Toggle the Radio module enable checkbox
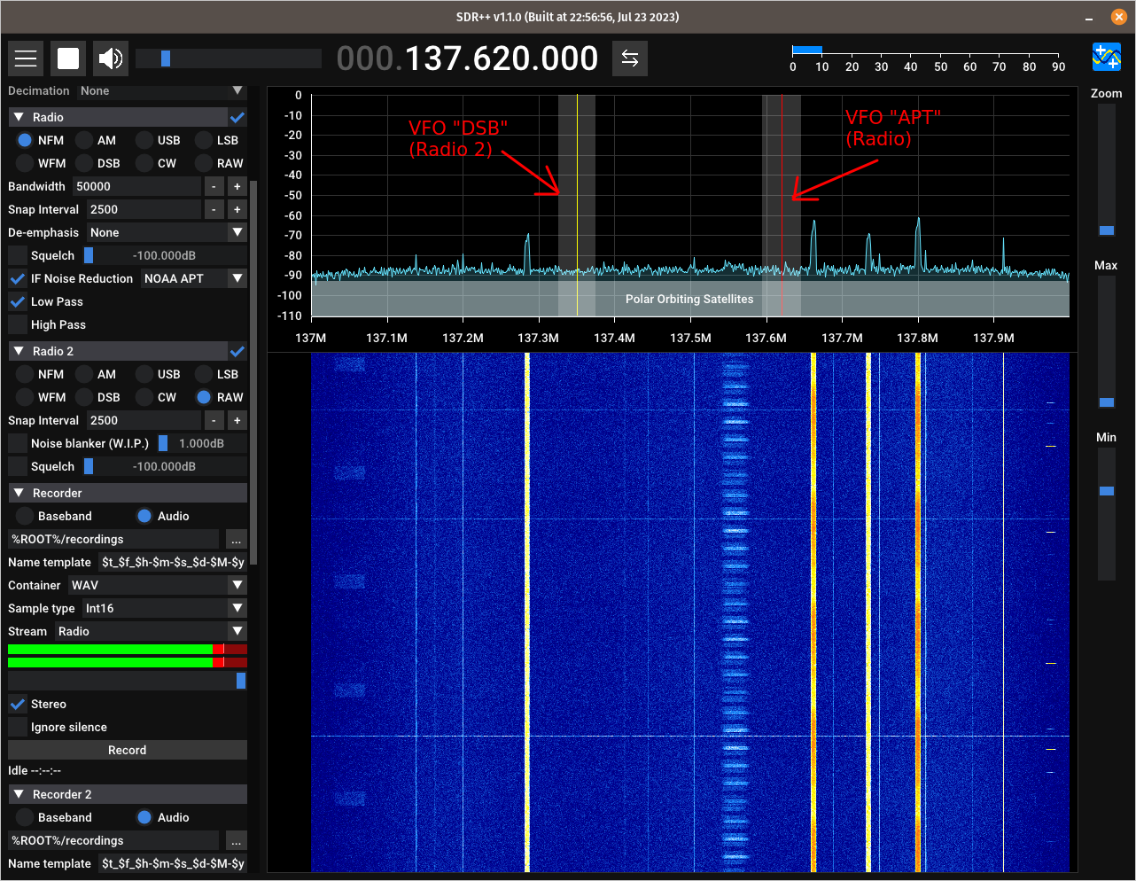The image size is (1136, 881). (237, 117)
